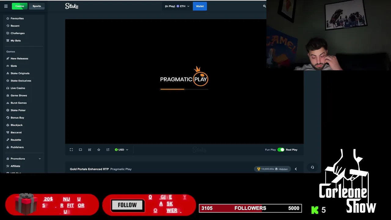Click the Games section heading
Image resolution: width=391 pixels, height=220 pixels.
click(11, 52)
